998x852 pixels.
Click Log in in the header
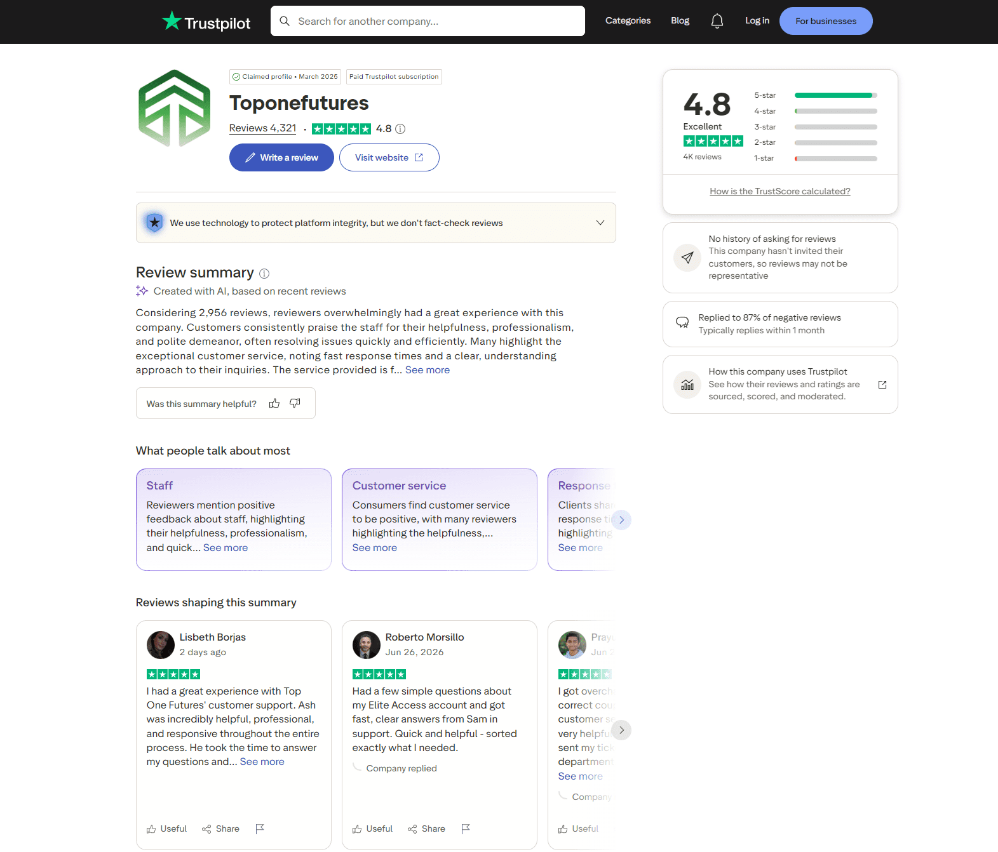pos(757,21)
